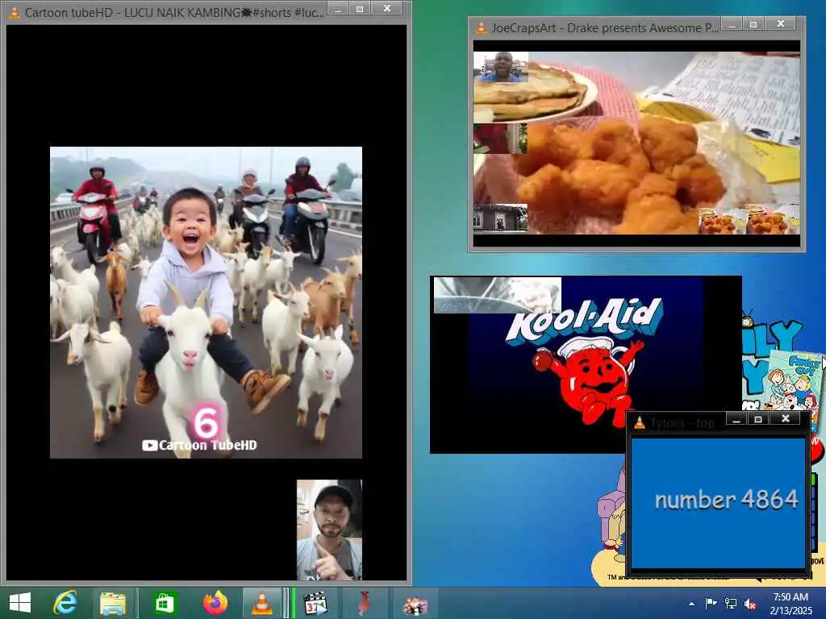The width and height of the screenshot is (826, 619).
Task: Click the muted volume tray icon
Action: pyautogui.click(x=750, y=604)
